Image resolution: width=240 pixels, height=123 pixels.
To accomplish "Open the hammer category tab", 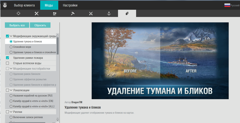I will 73,13.
